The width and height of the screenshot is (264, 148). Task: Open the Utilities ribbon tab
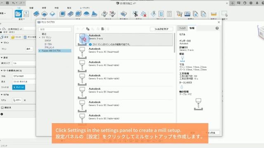[x=85, y=8]
